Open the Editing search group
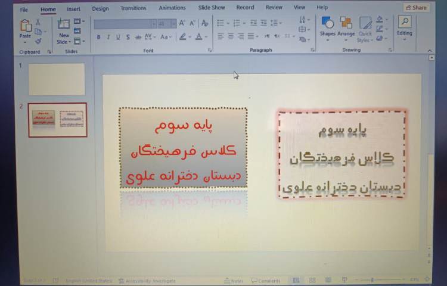This screenshot has width=447, height=286. coord(405,28)
